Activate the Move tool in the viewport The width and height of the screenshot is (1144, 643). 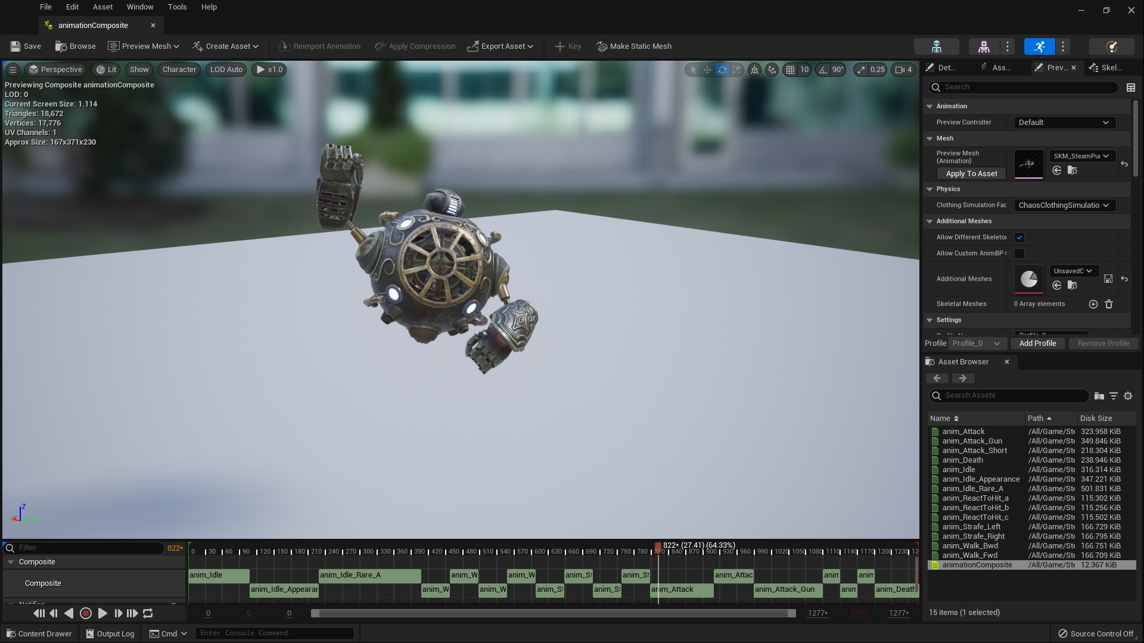[x=707, y=70]
